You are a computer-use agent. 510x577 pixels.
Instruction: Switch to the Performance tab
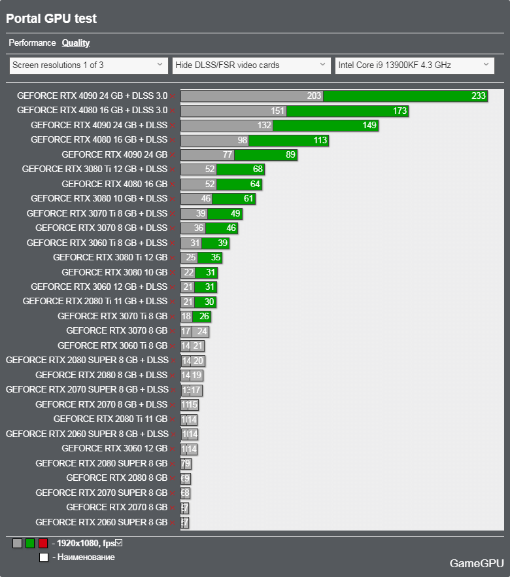pyautogui.click(x=32, y=43)
